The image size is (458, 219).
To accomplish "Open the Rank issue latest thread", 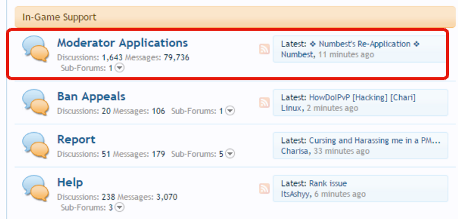I will [328, 183].
